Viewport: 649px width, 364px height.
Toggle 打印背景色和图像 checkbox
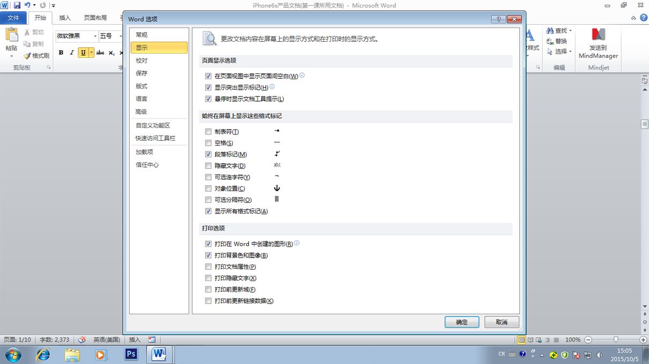pos(209,255)
